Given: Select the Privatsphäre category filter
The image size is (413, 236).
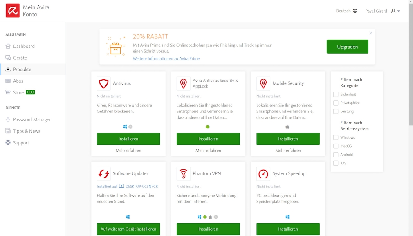Looking at the screenshot, I should tap(334, 103).
